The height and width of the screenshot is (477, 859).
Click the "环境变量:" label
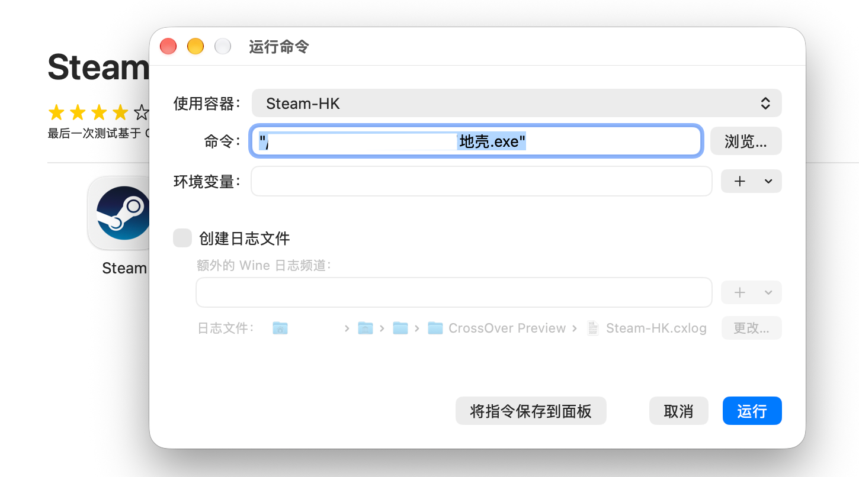(x=207, y=181)
